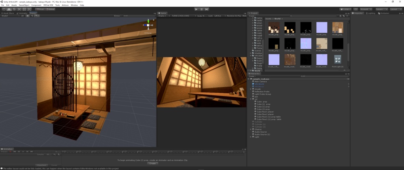Open the Layers dropdown
404x170 pixels.
tap(381, 9)
